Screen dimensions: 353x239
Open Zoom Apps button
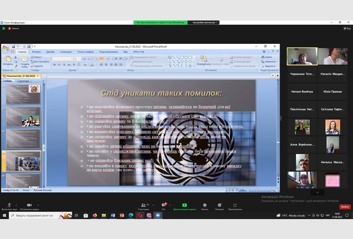[x=235, y=207]
